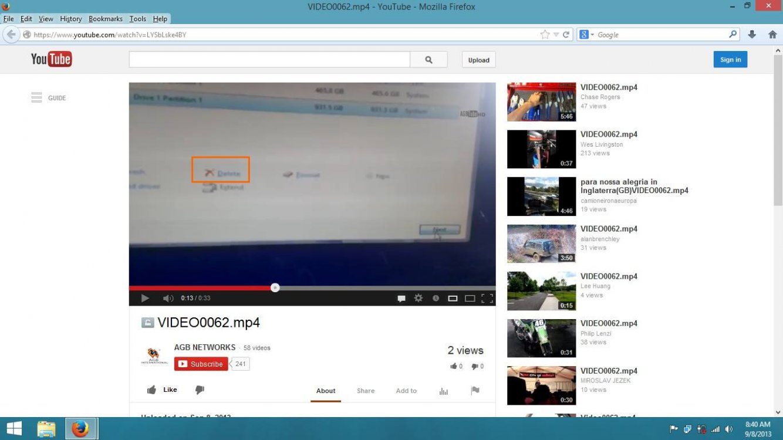The height and width of the screenshot is (440, 783).
Task: Open the URL history dropdown arrow
Action: pyautogui.click(x=556, y=35)
